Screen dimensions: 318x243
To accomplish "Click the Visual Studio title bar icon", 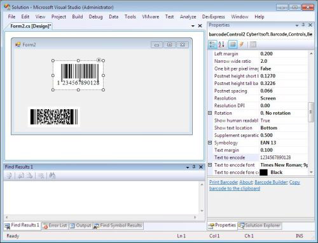I will (7, 7).
